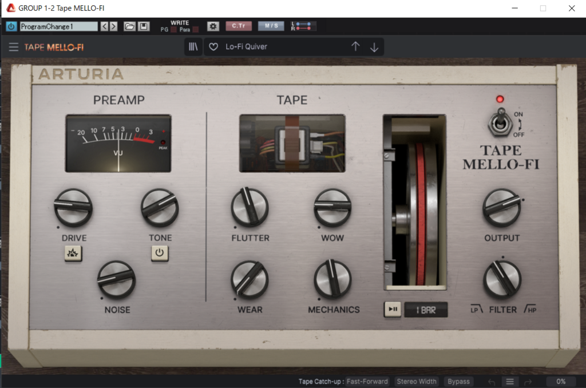
Task: Open the edit history list icon
Action: [510, 382]
